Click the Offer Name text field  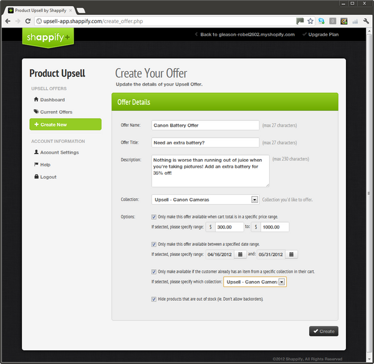tap(205, 125)
